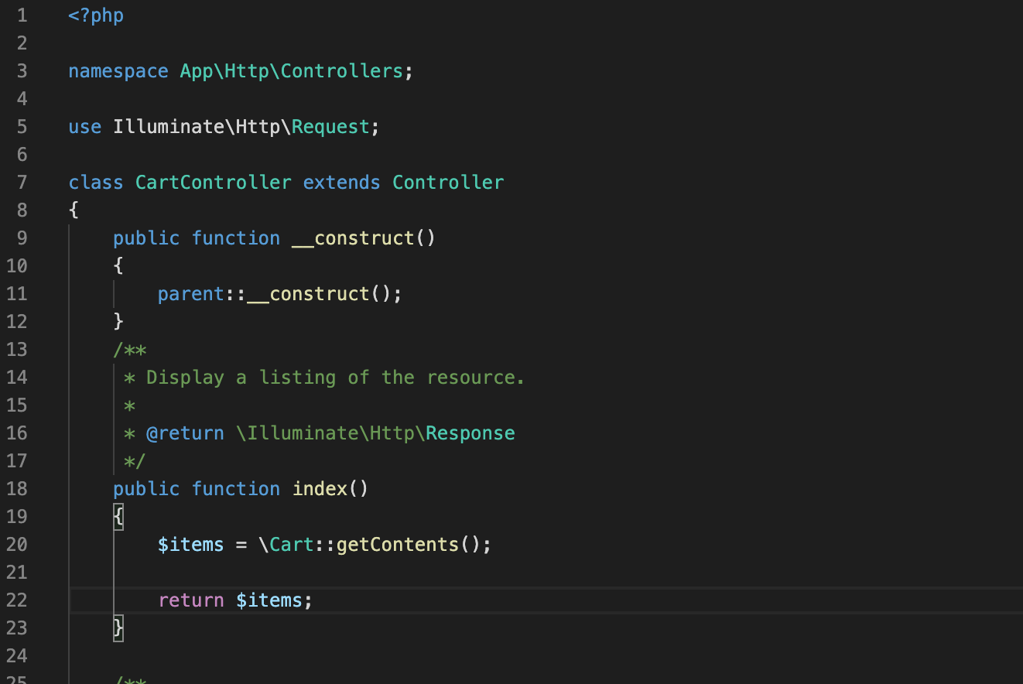Click the extends keyword on line 7
Screen dimensions: 1023x684
pos(342,183)
